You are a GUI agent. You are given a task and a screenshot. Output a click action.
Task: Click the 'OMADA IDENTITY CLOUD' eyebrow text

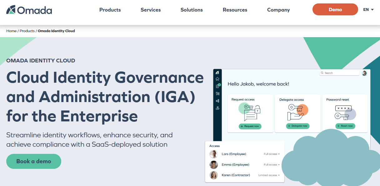tap(41, 61)
